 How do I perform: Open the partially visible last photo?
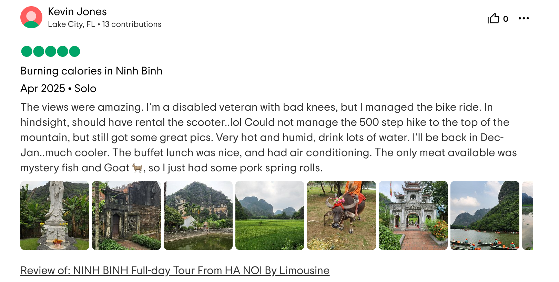tap(528, 215)
